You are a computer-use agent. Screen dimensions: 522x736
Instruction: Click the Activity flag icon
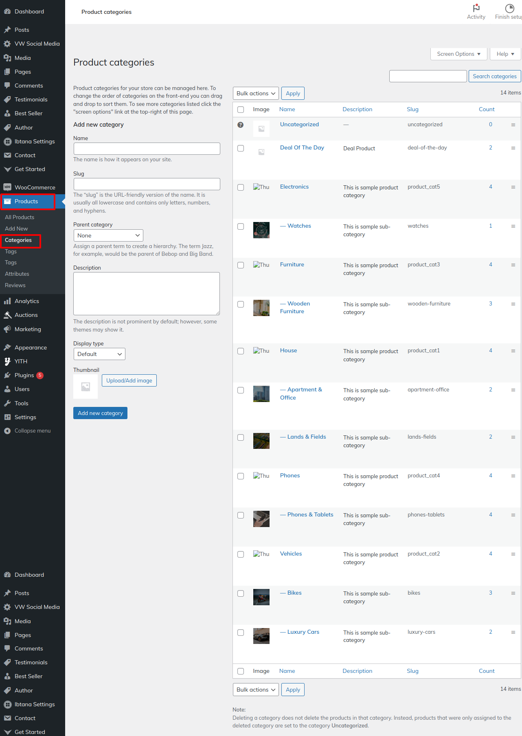point(476,8)
